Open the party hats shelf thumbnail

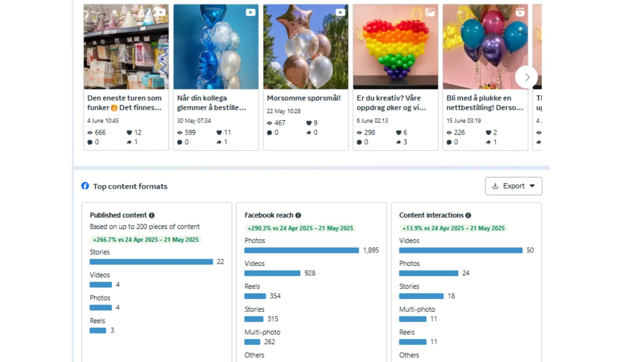(x=126, y=47)
